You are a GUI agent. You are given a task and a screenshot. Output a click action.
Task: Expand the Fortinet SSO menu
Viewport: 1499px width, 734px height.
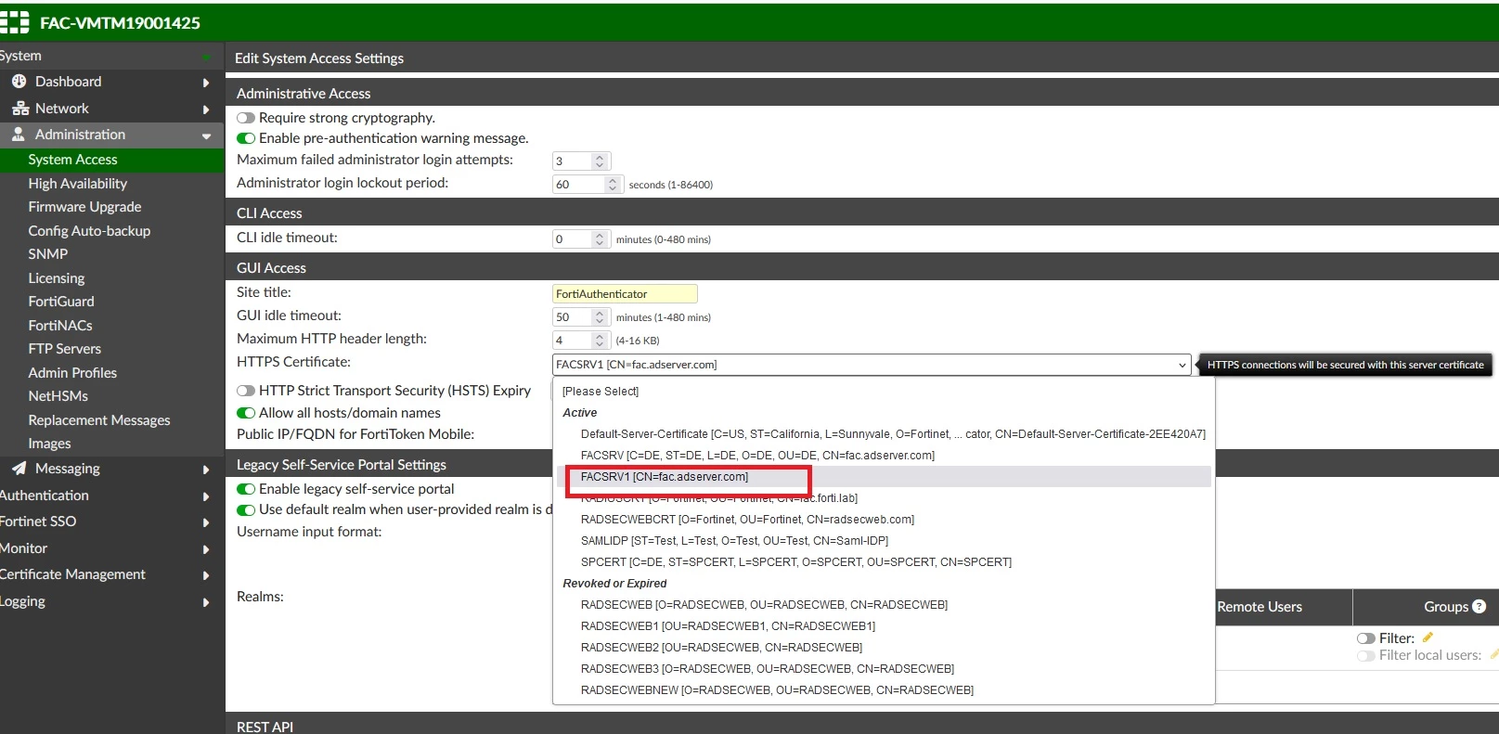[x=206, y=522]
